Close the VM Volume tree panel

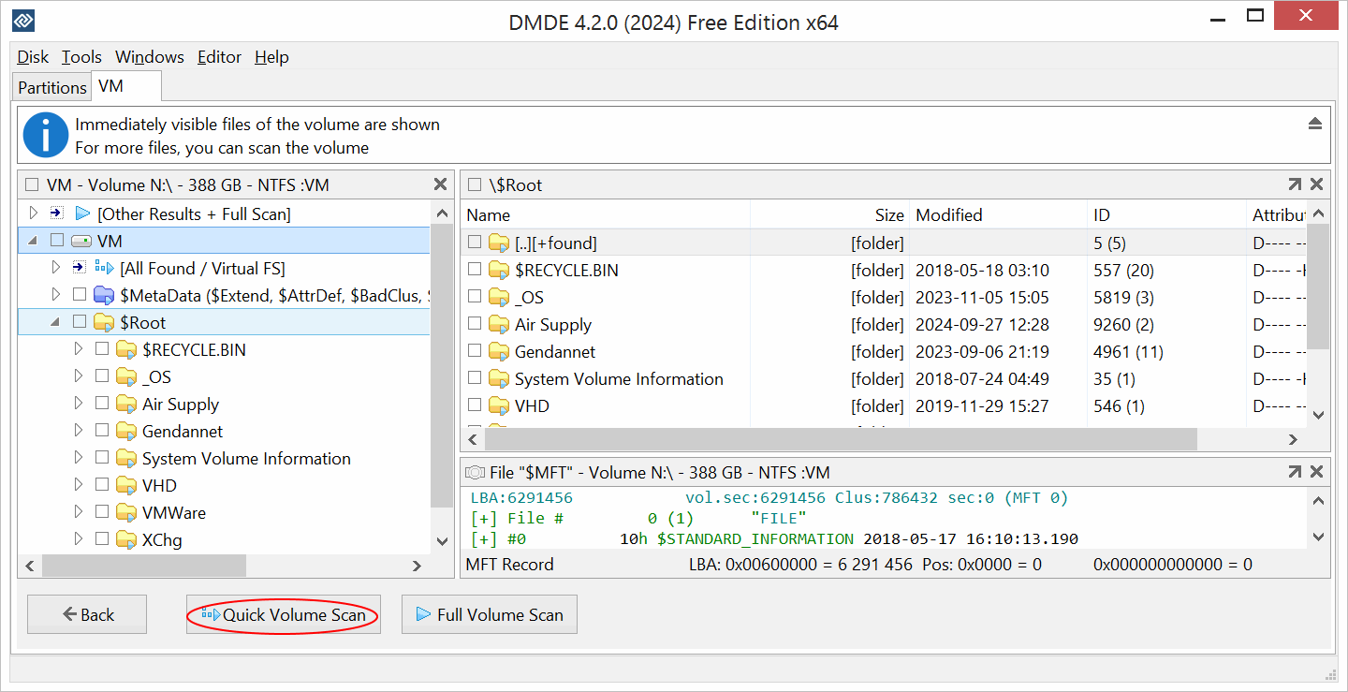pos(441,184)
